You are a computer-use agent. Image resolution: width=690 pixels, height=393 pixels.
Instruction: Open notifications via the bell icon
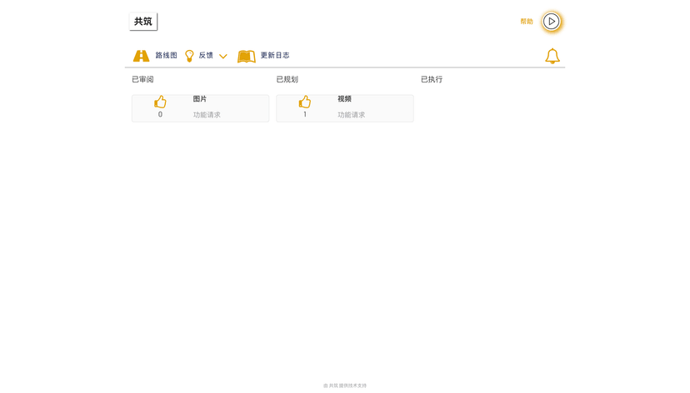click(x=552, y=56)
